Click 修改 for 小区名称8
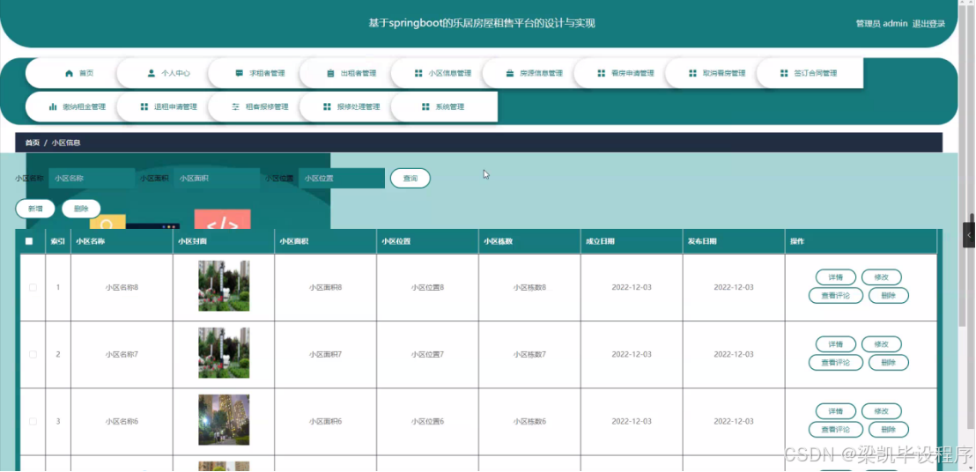 [x=882, y=277]
